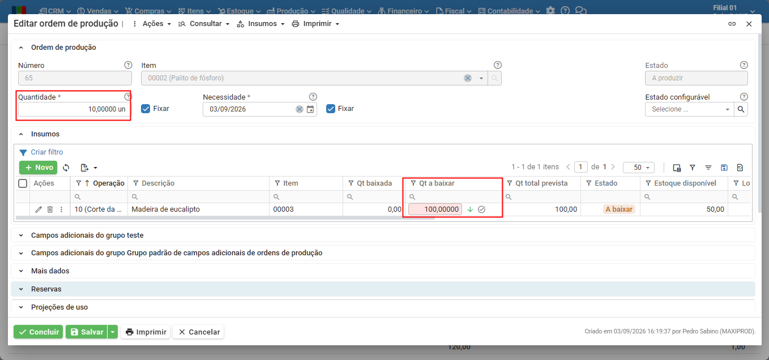Viewport: 769px width, 360px height.
Task: Open the calendar picker for Necessidade date
Action: pyautogui.click(x=310, y=109)
